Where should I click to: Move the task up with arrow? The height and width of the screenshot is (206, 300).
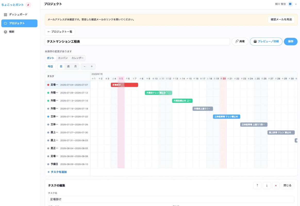257,185
